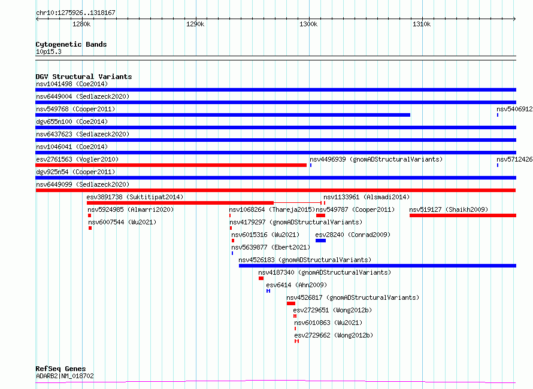Screen dimensions: 533x389
Task: Click the esv2729662 (Wong2012b) label
Action: 334,335
